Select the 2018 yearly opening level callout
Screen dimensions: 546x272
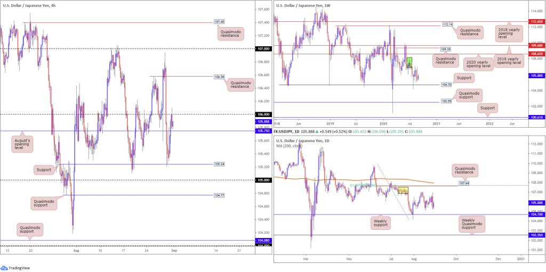pos(508,35)
